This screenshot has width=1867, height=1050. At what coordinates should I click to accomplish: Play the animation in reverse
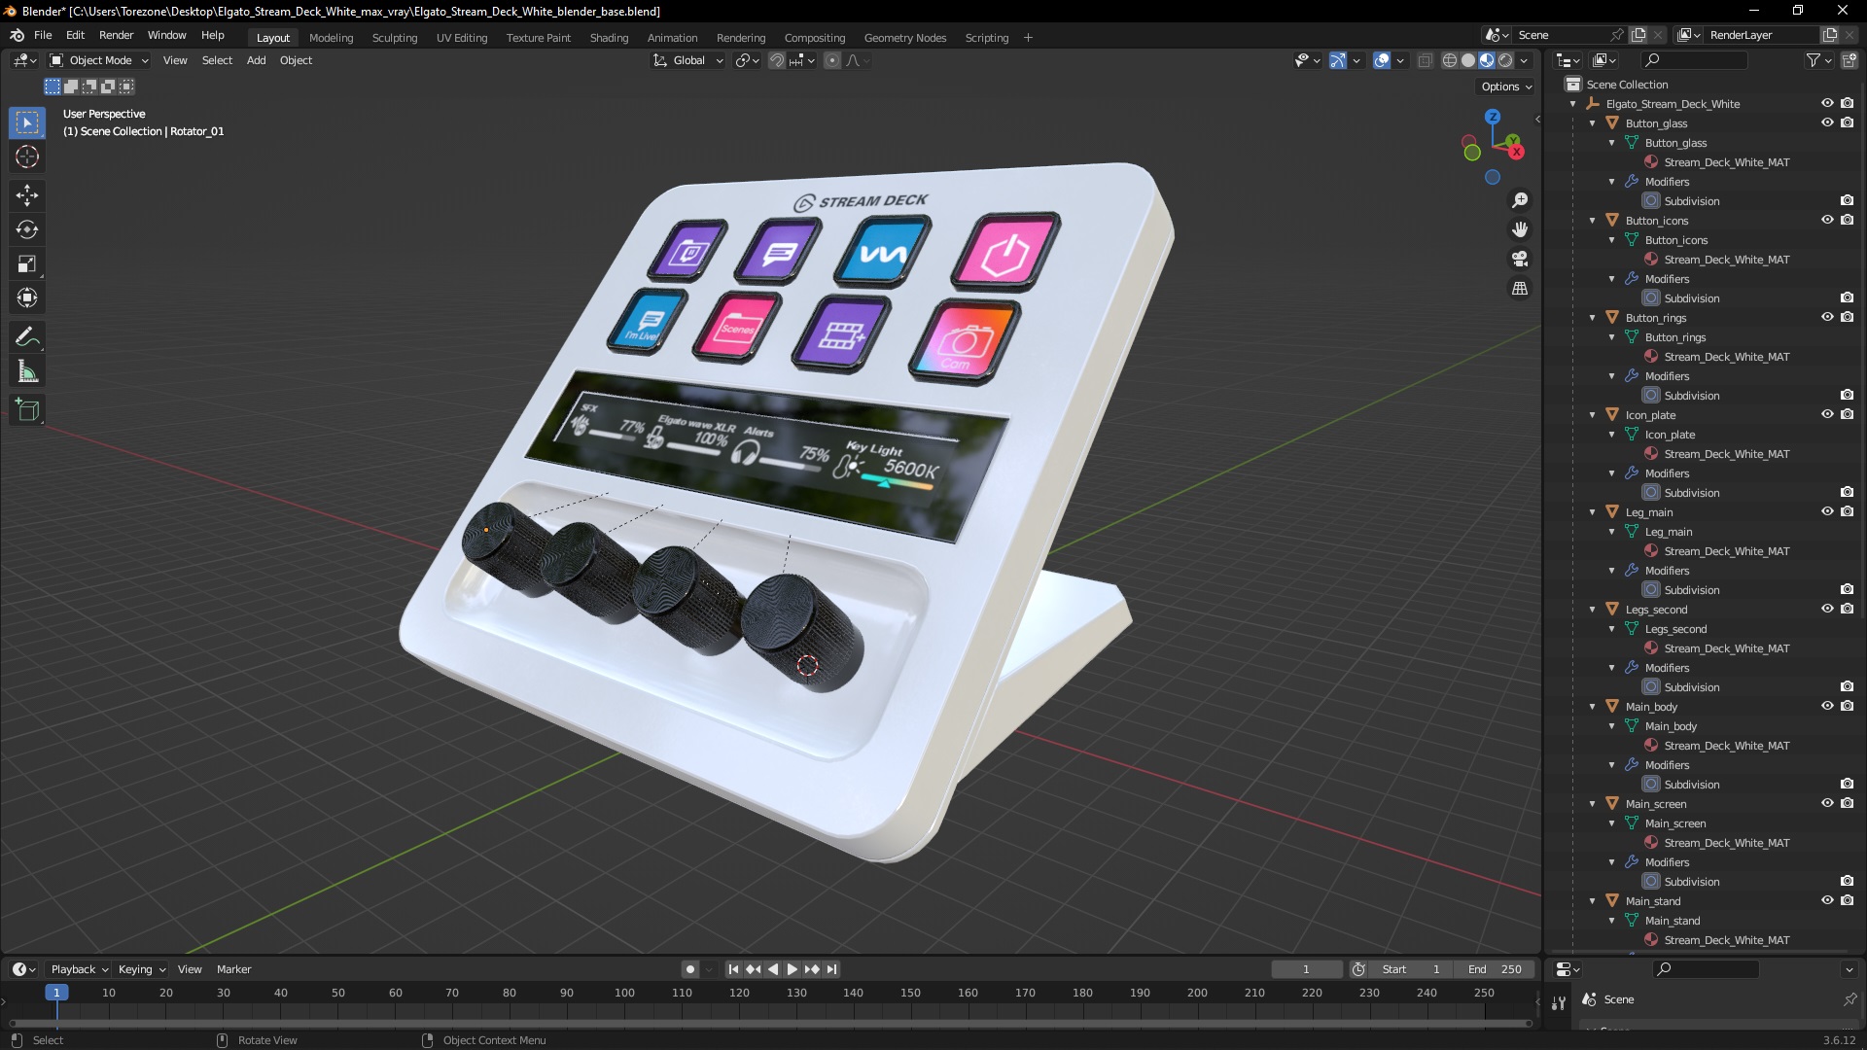(773, 969)
